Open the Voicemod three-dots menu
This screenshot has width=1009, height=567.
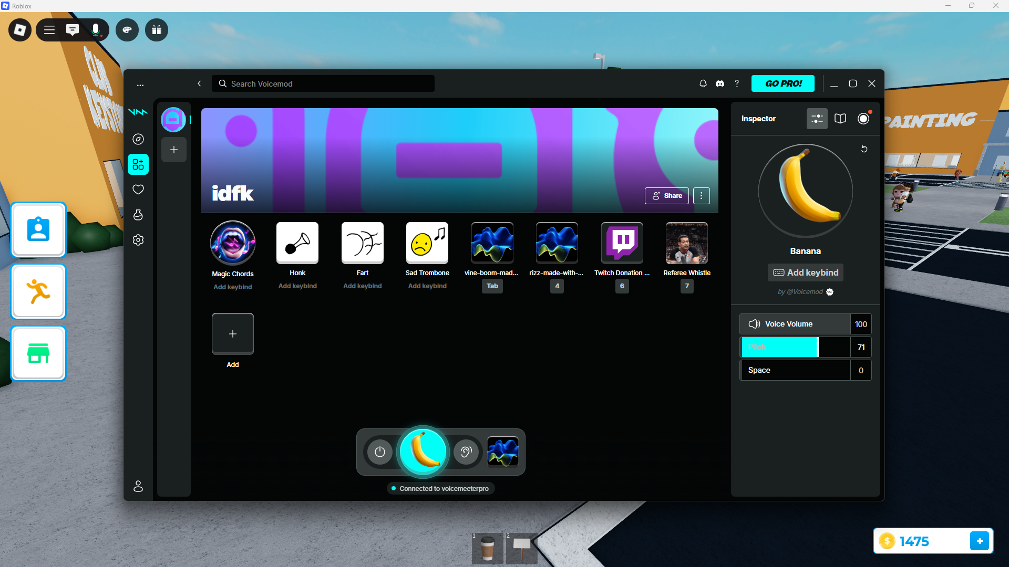click(x=140, y=84)
